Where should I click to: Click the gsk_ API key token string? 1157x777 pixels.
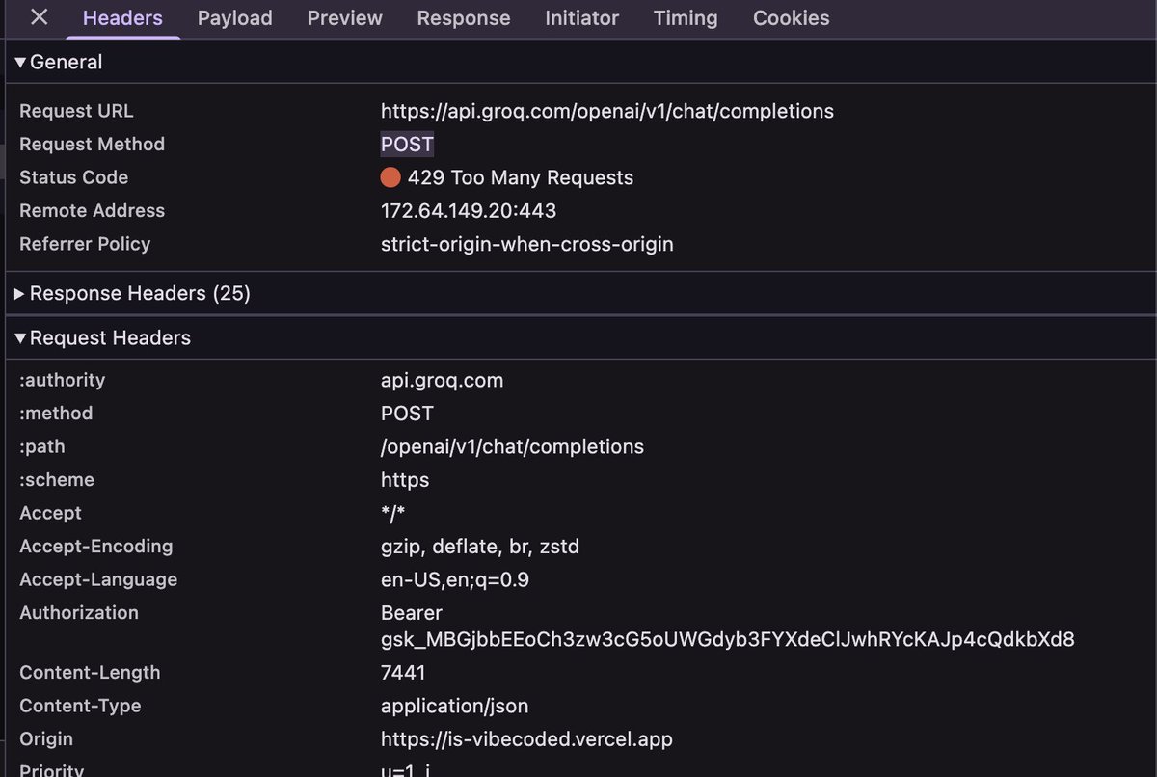(x=728, y=639)
